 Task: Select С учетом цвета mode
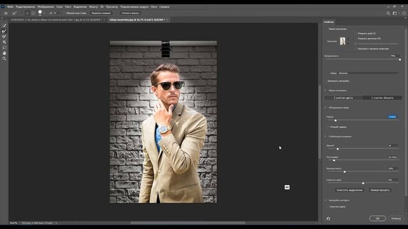pyautogui.click(x=343, y=98)
